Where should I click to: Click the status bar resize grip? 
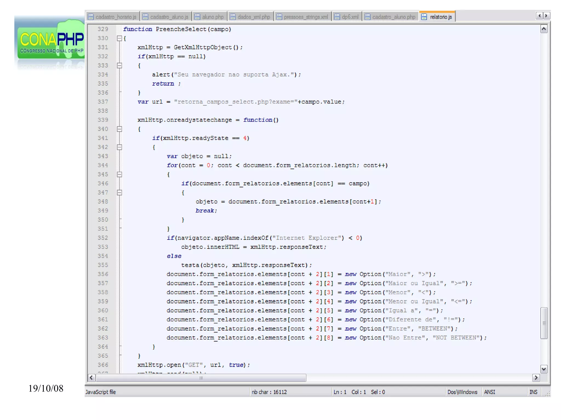point(548,394)
